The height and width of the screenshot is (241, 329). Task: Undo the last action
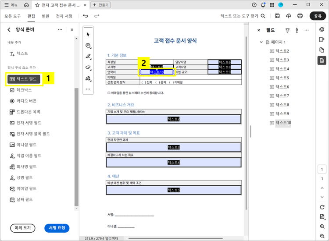click(x=86, y=16)
